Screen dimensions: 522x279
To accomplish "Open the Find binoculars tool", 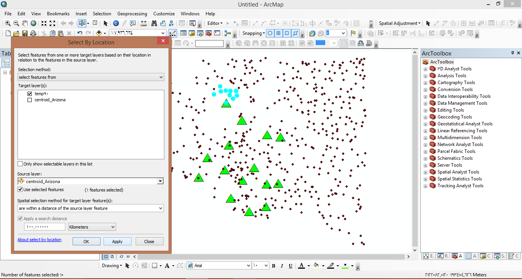I will click(x=154, y=23).
